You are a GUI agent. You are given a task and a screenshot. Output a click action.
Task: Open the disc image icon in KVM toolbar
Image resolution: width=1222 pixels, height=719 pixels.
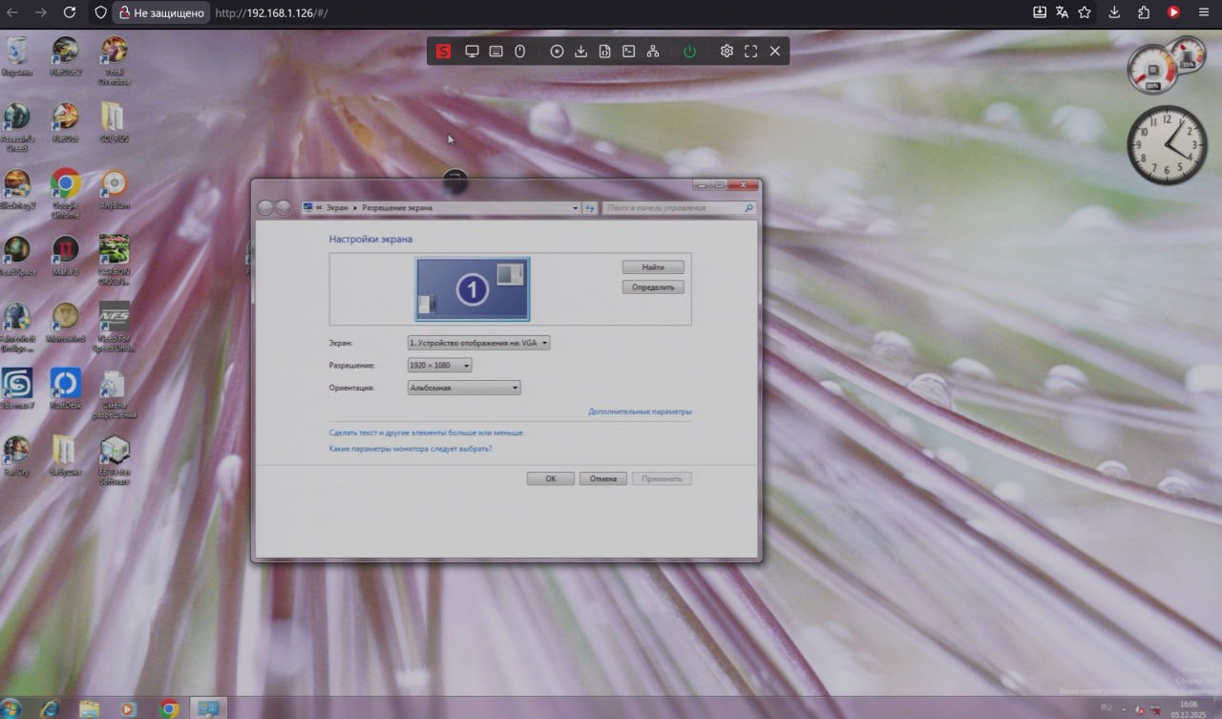557,52
